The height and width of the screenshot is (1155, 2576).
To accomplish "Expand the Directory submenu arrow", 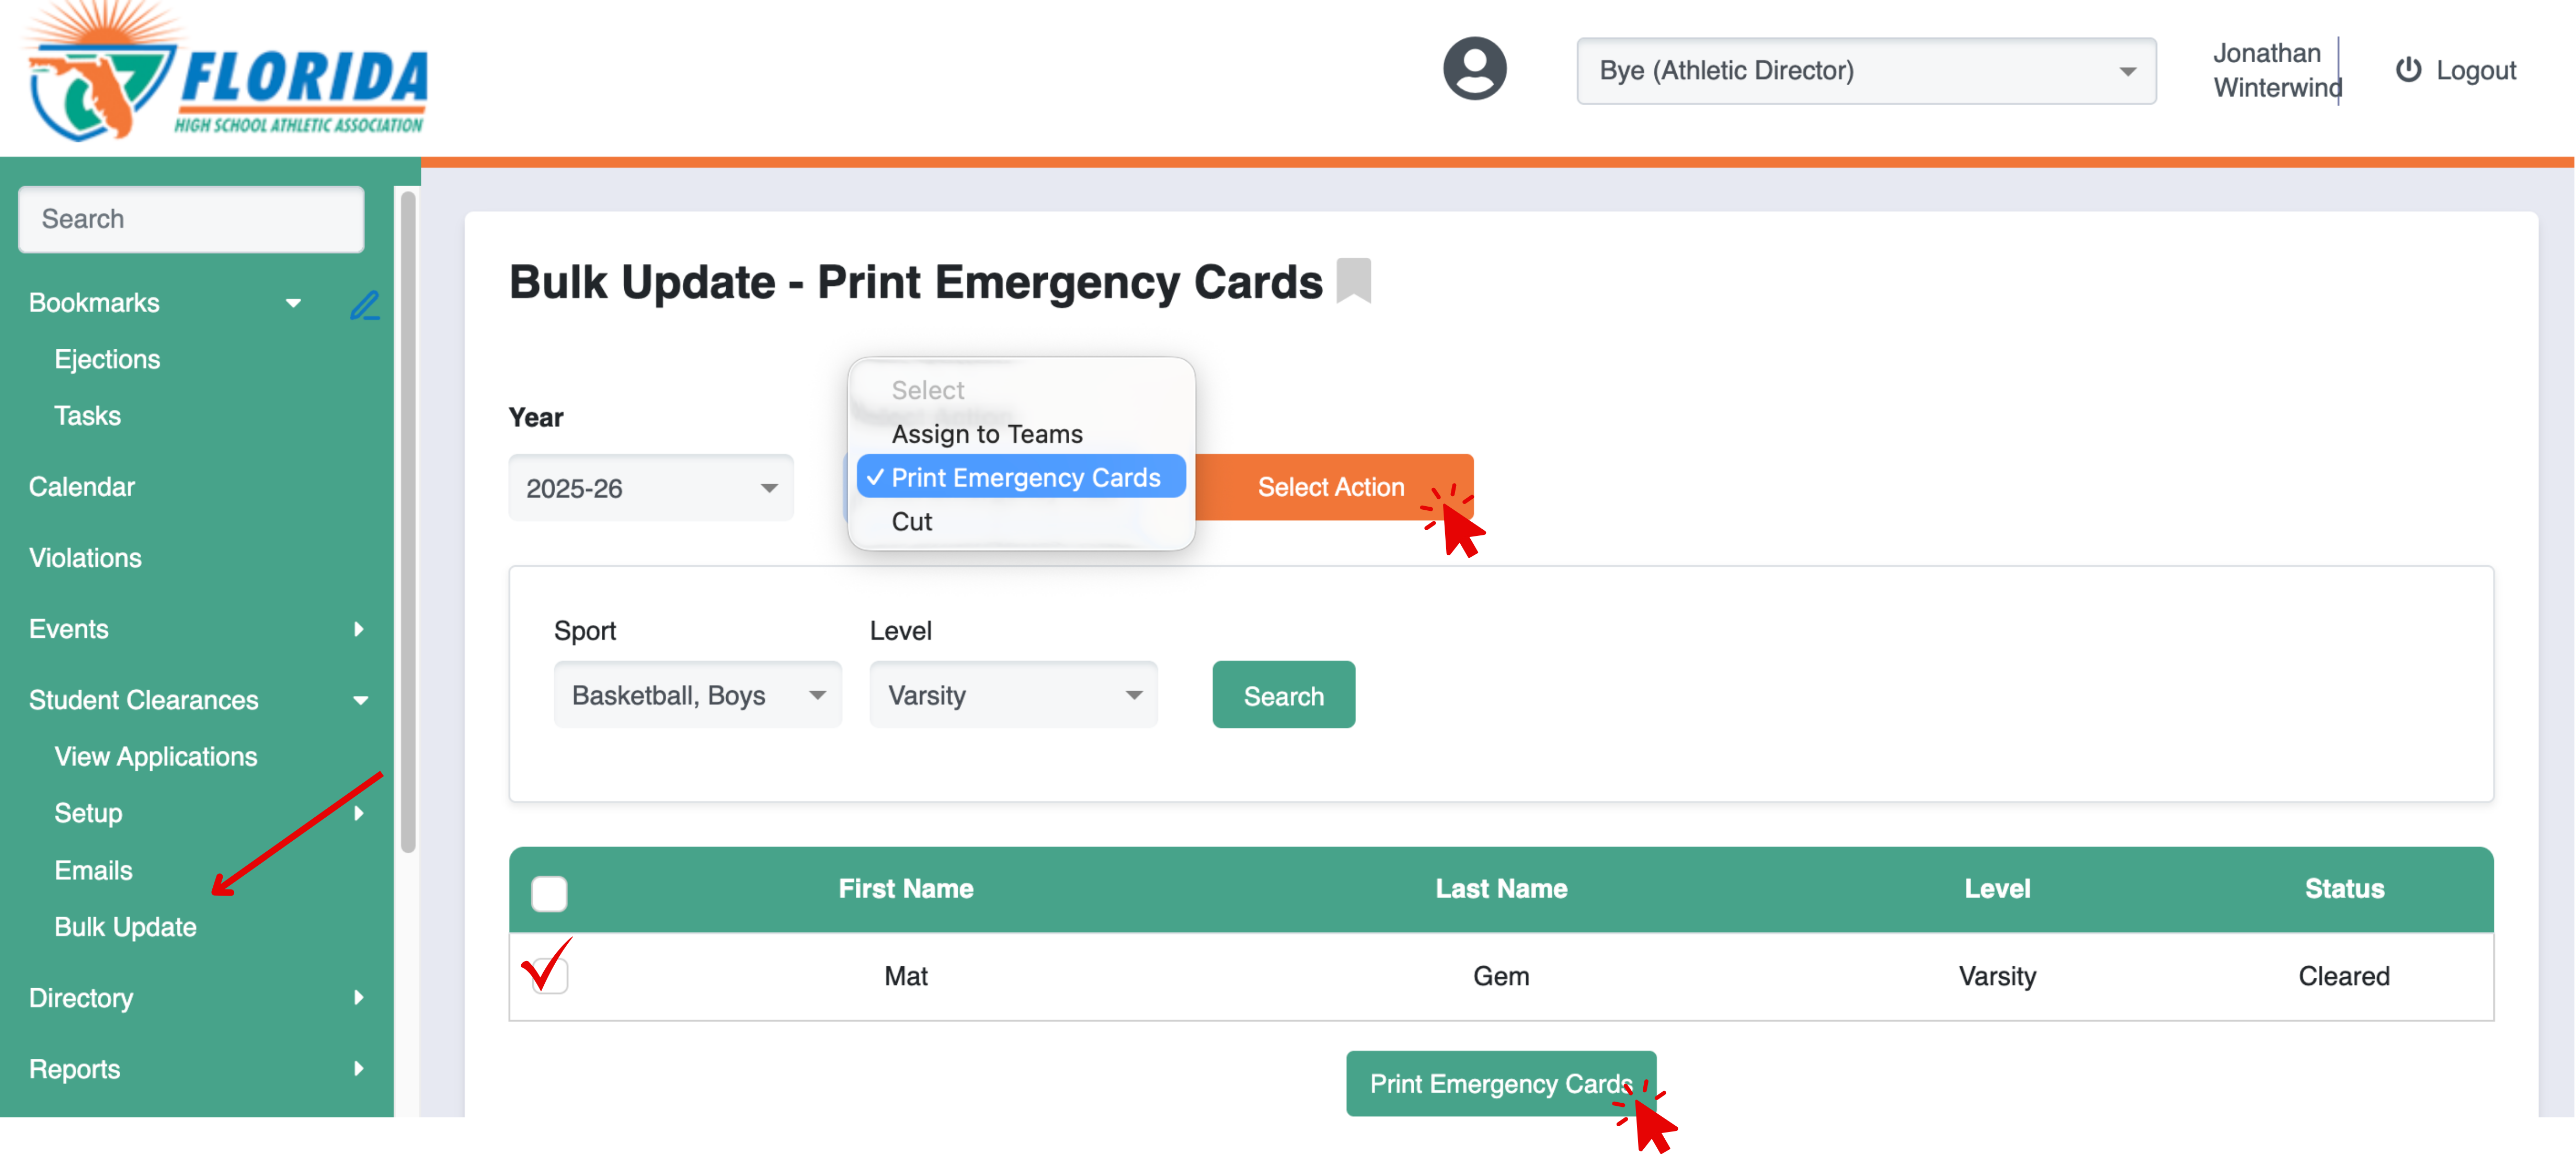I will point(359,998).
